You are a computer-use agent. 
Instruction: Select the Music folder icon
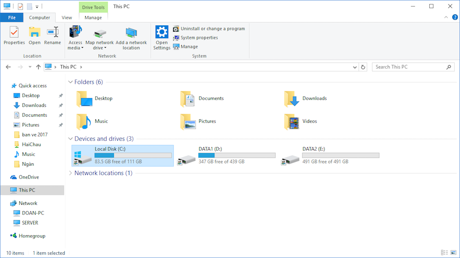(83, 122)
